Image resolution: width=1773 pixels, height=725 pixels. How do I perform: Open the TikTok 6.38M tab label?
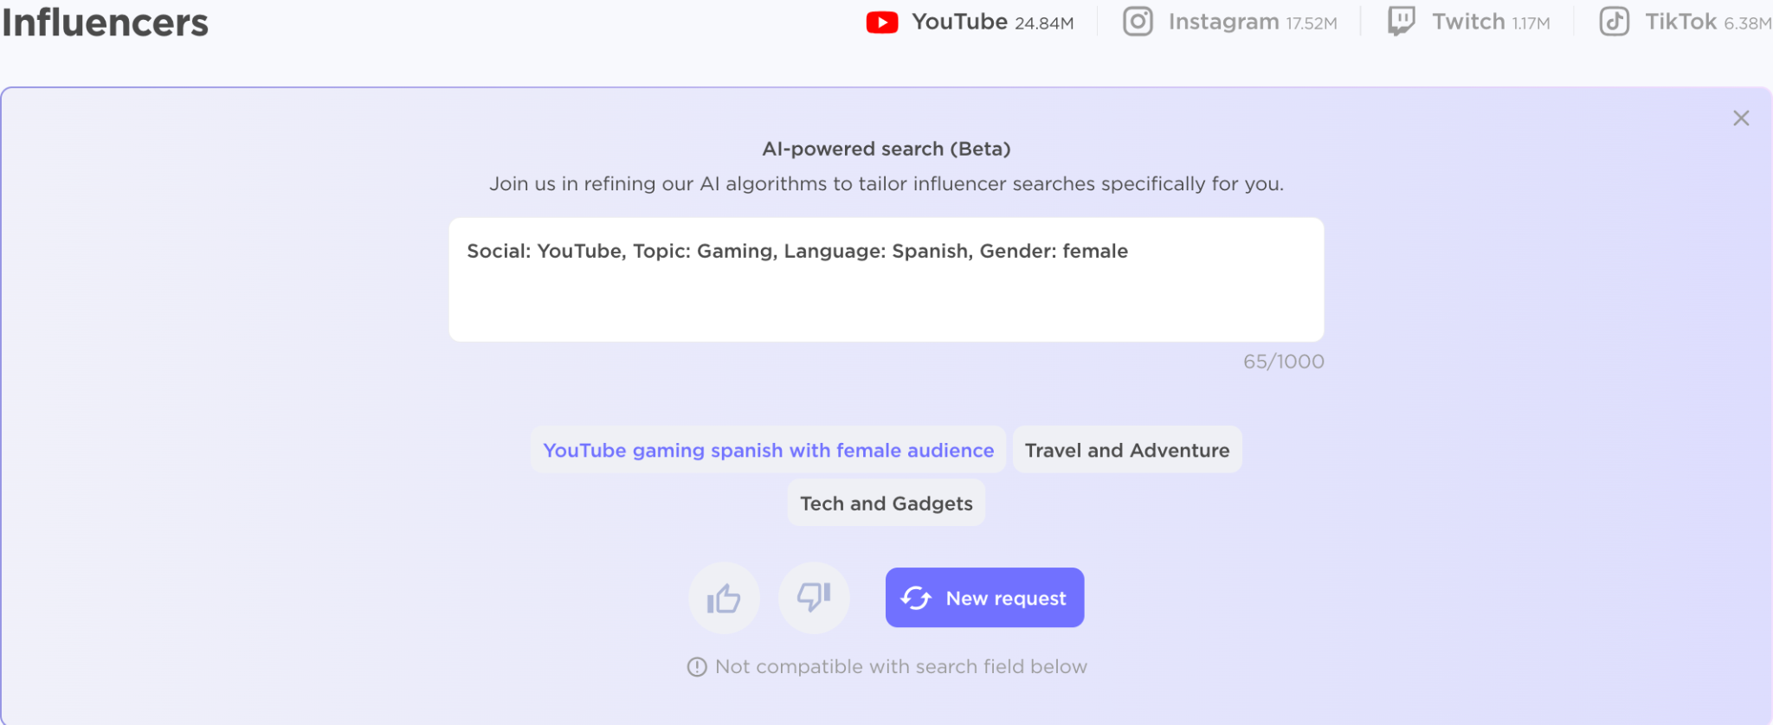tap(1705, 22)
